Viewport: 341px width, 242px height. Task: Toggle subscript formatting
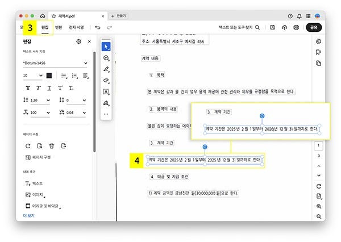click(71, 88)
